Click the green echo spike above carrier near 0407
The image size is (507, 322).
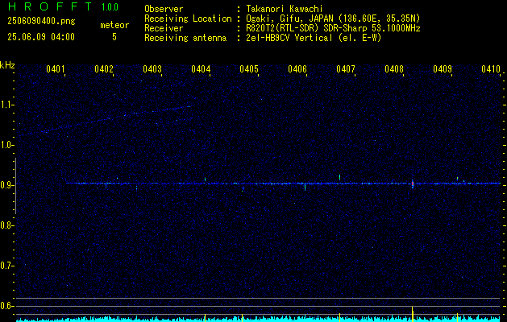click(x=339, y=177)
